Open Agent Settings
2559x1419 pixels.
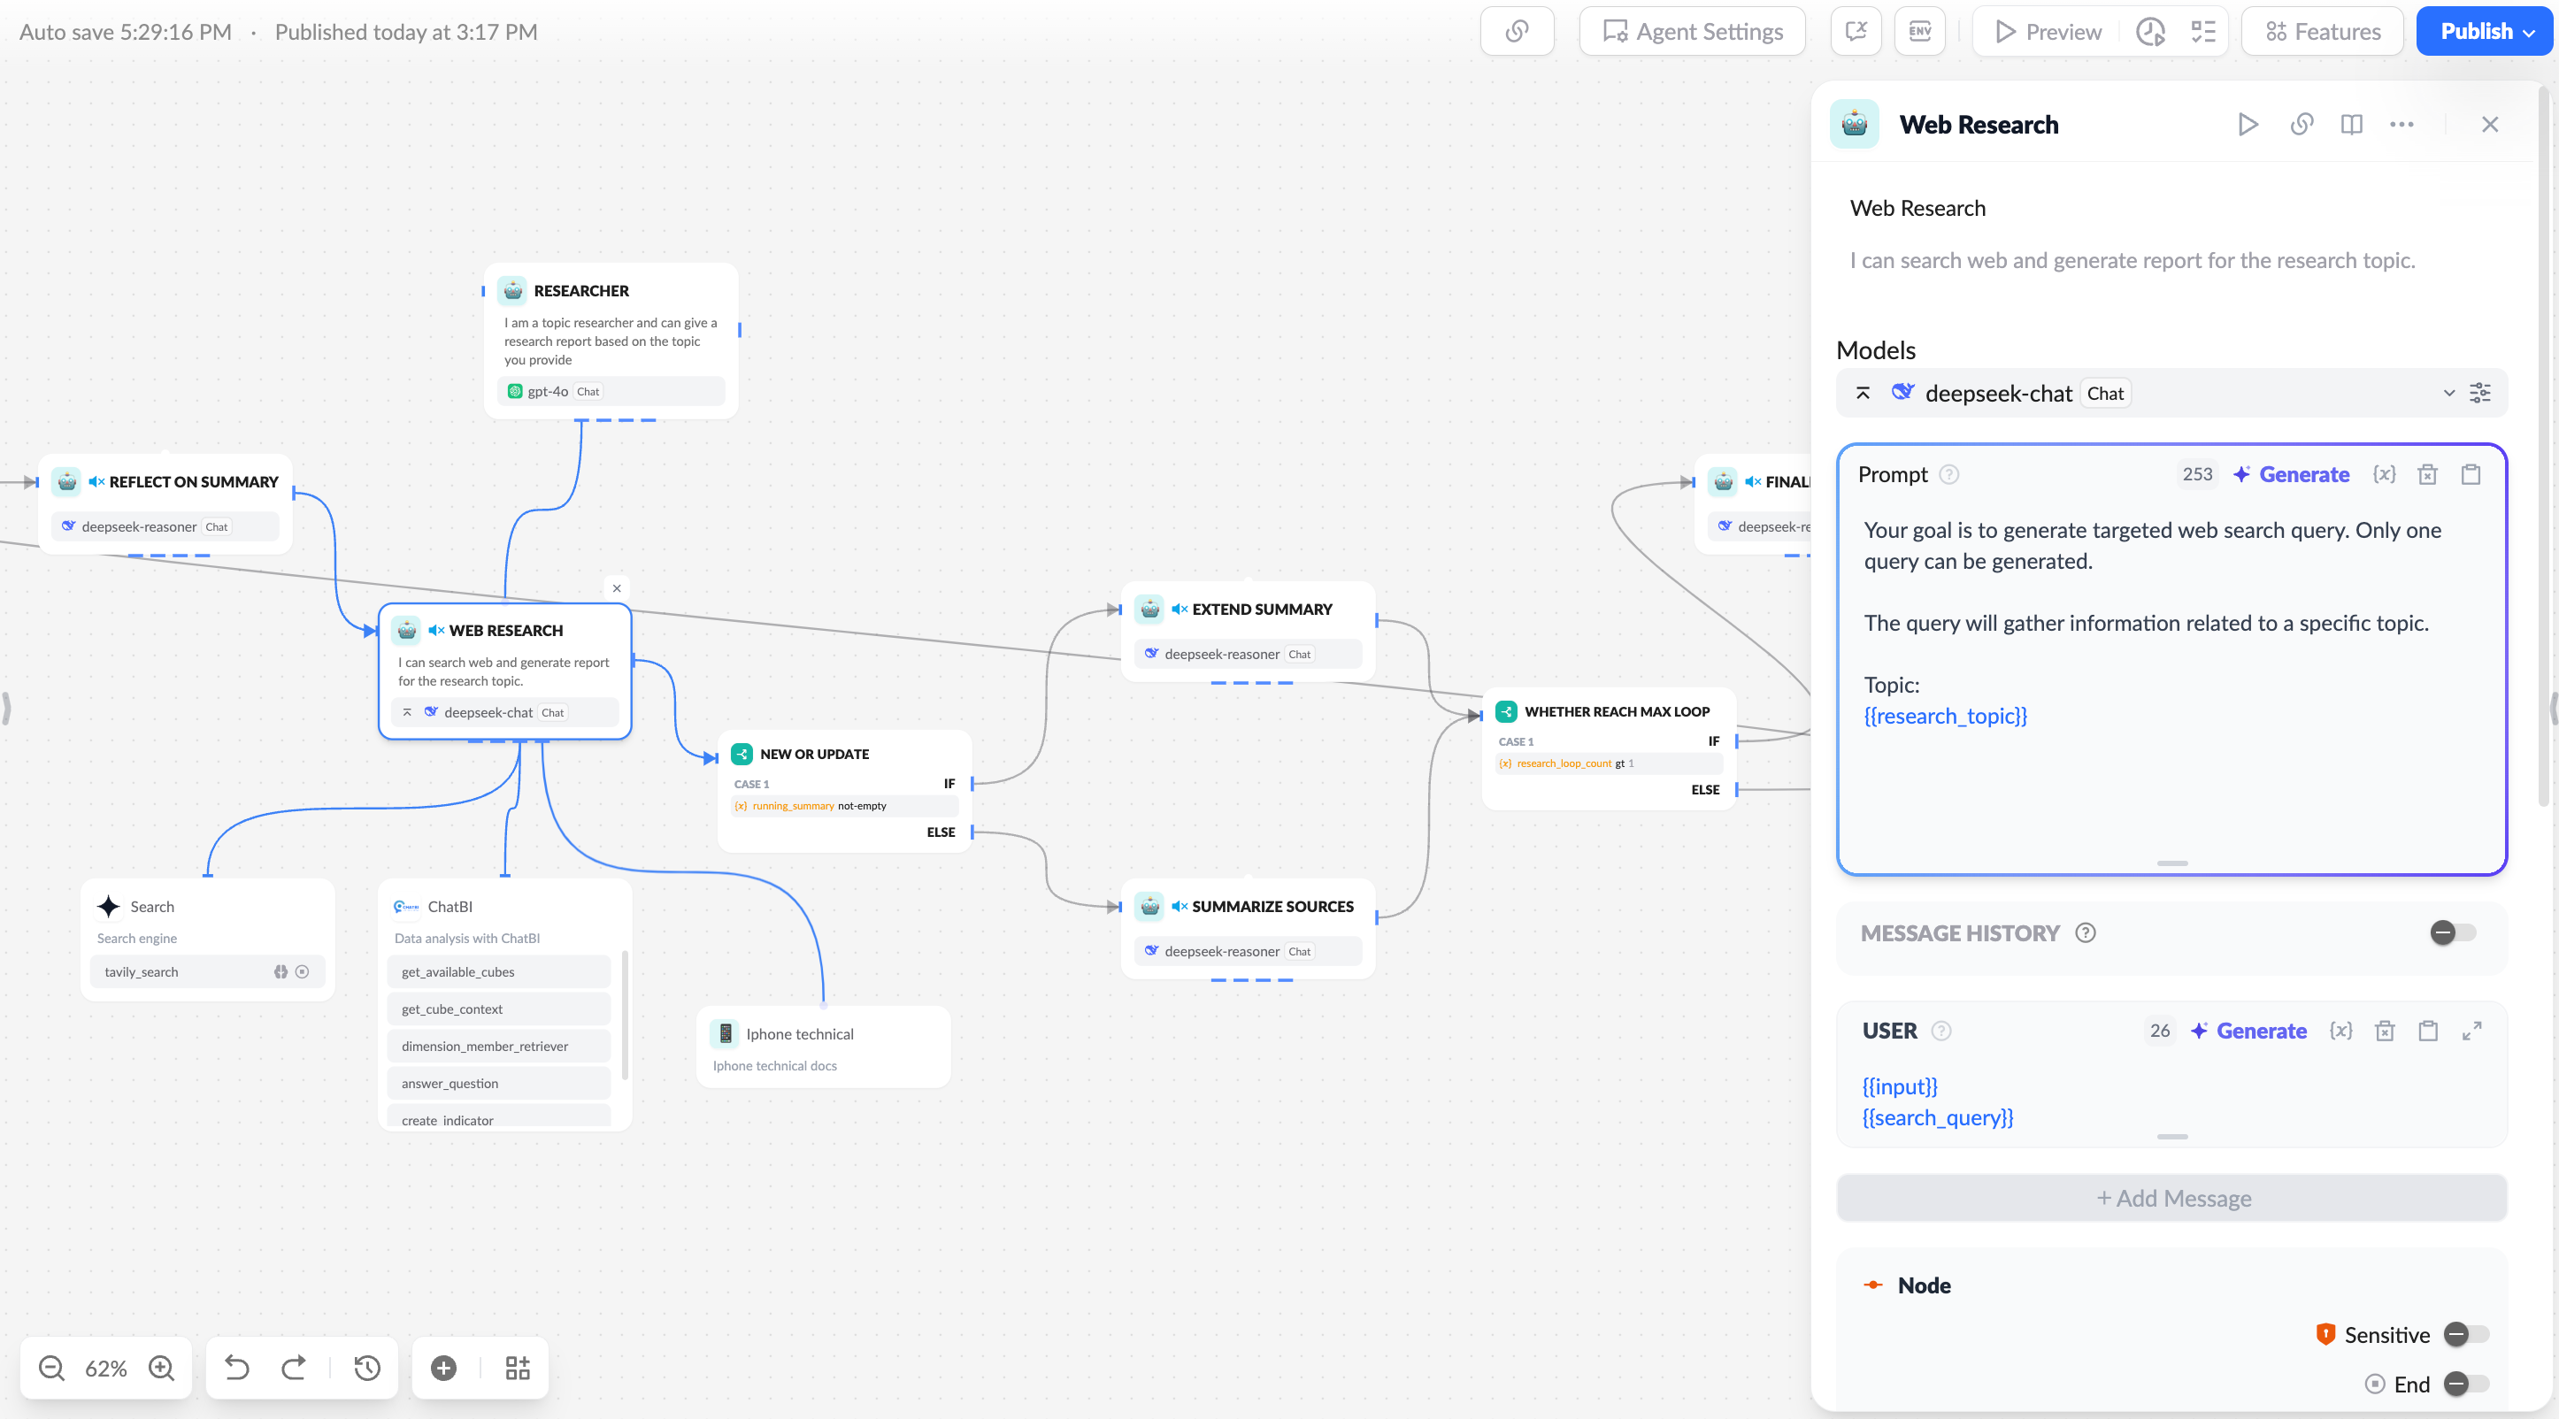1692,31
